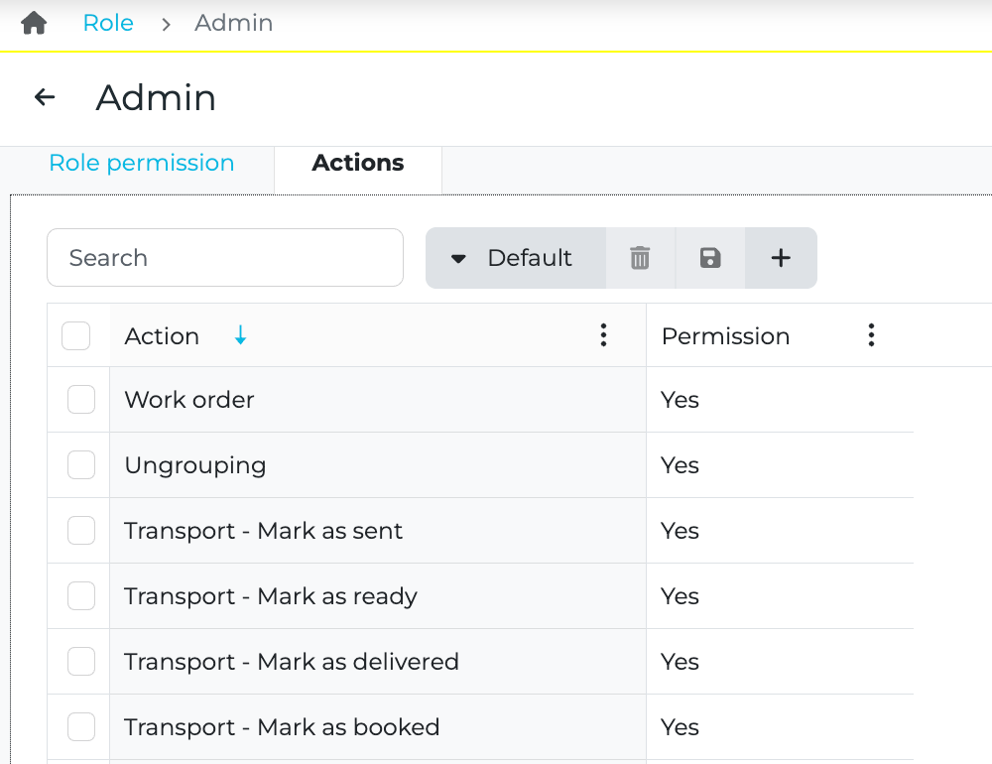This screenshot has height=764, width=992.
Task: Check the Work order row checkbox
Action: [x=81, y=400]
